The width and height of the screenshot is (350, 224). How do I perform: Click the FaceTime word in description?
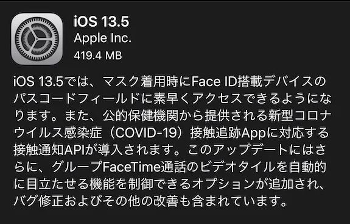(x=131, y=167)
